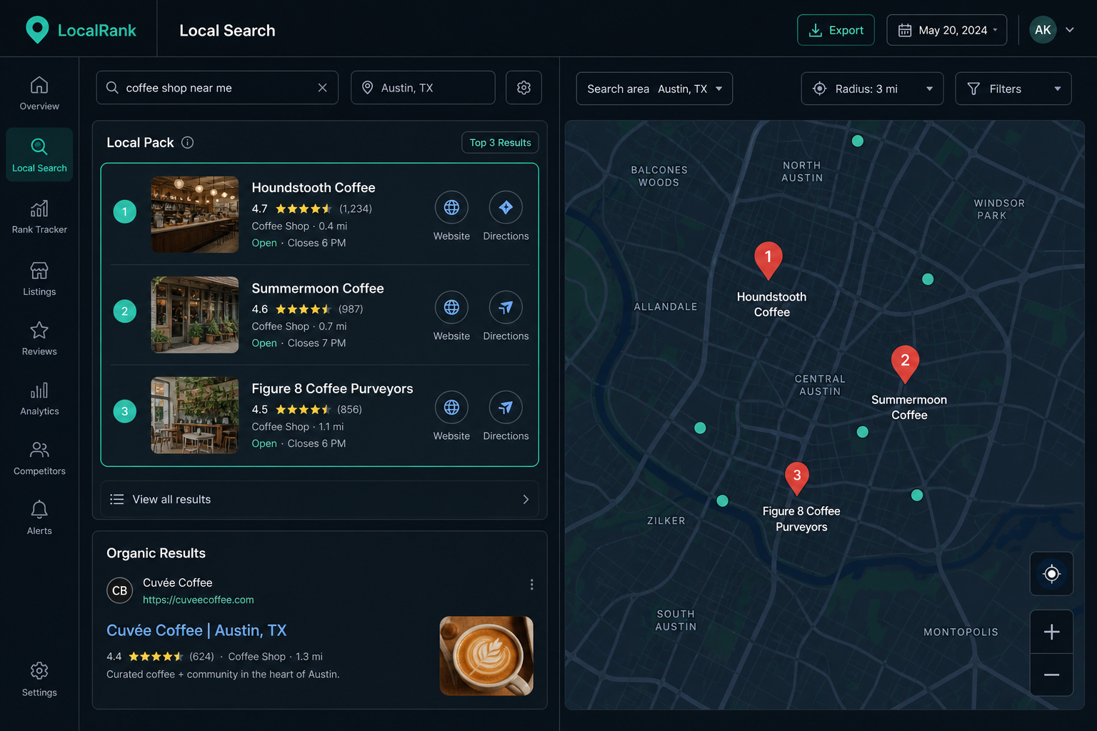Open Cuvée Coffee | Austin, TX result link
1097x731 pixels.
[x=196, y=630]
